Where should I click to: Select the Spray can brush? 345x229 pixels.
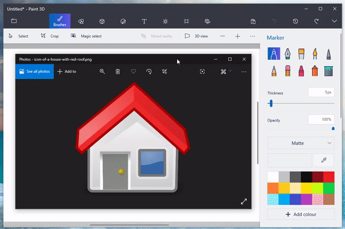tap(315, 71)
